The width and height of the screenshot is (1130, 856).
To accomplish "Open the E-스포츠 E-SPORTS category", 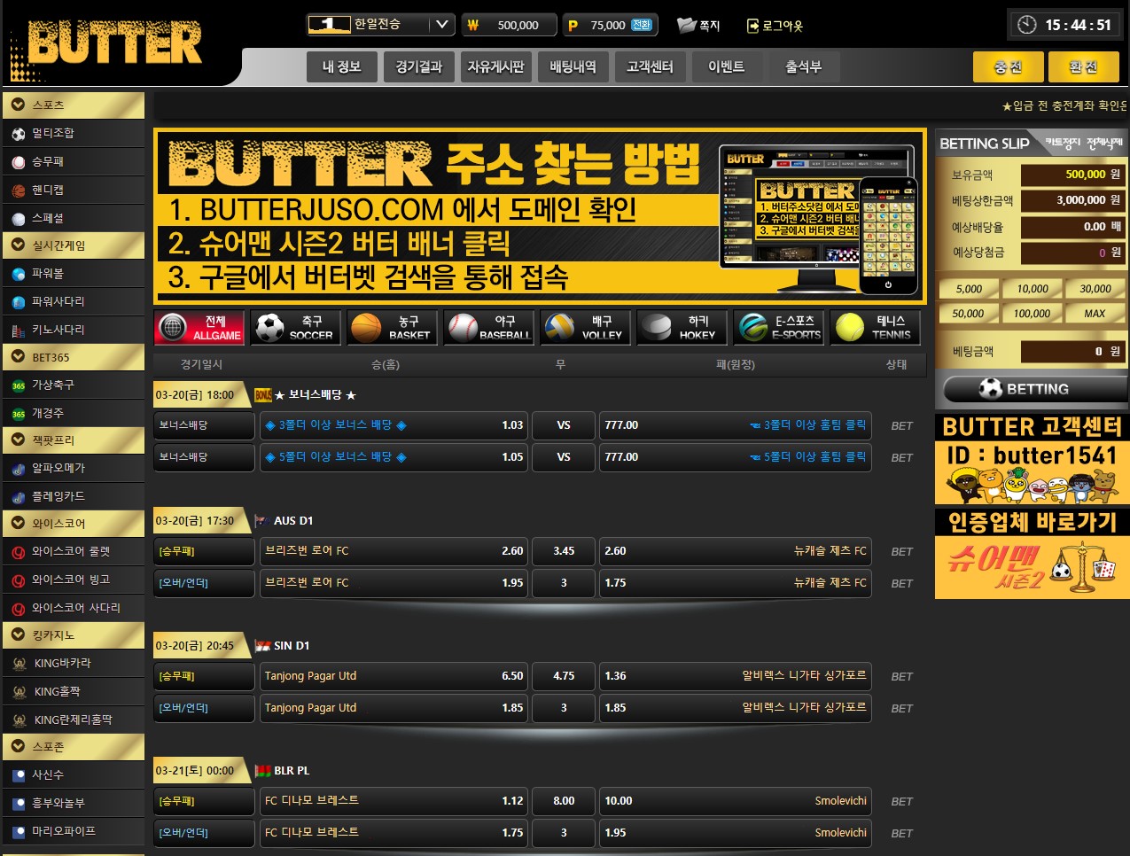I will click(779, 328).
